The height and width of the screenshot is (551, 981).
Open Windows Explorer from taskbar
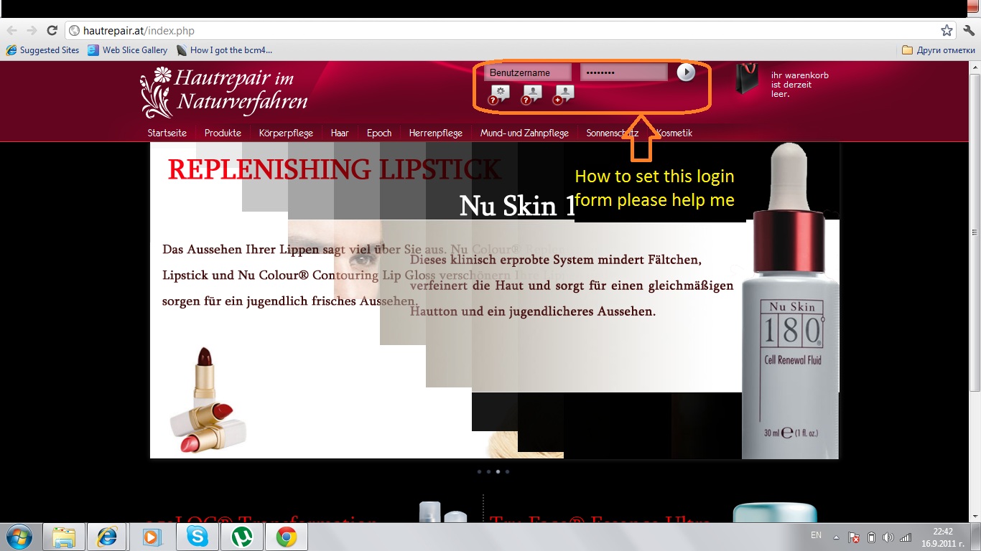click(64, 537)
